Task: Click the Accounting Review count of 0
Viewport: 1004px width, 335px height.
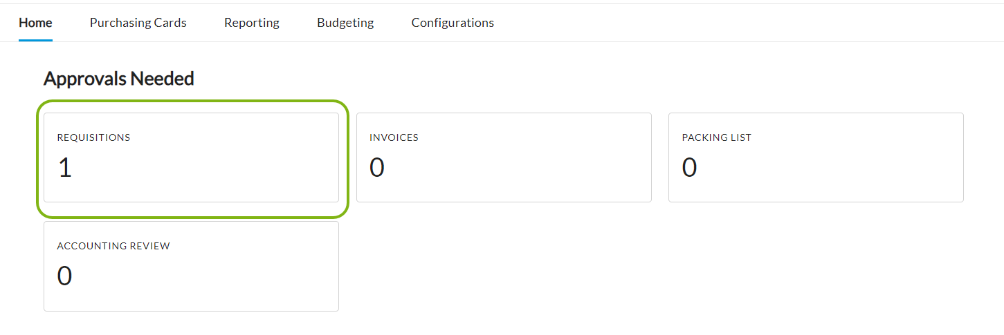Action: (x=64, y=276)
